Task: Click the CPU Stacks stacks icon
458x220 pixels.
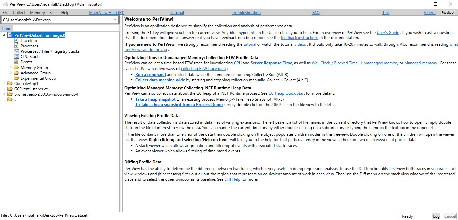Action: (x=16, y=56)
